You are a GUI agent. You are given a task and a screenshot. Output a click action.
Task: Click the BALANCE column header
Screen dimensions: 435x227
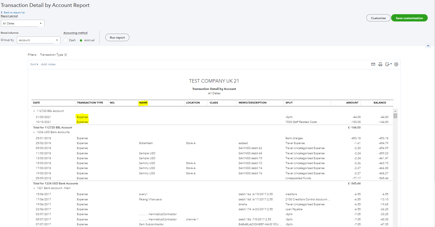(380, 103)
